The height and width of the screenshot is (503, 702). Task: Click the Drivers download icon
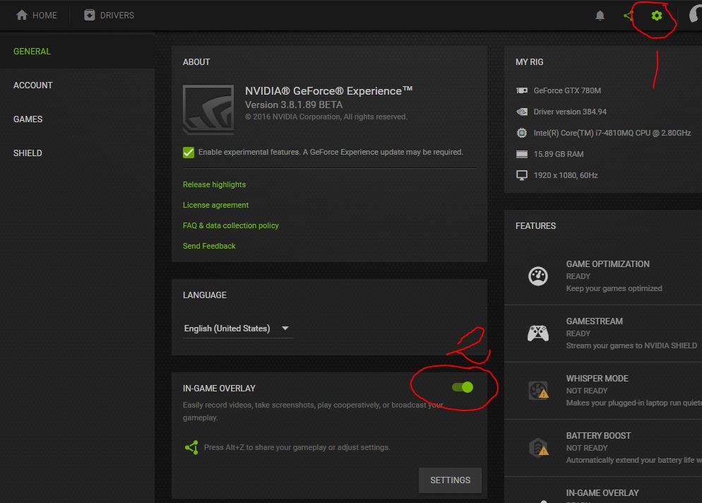(x=90, y=16)
